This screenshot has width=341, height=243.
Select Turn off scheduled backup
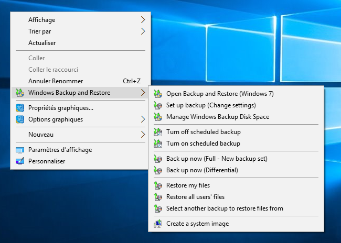236,132
